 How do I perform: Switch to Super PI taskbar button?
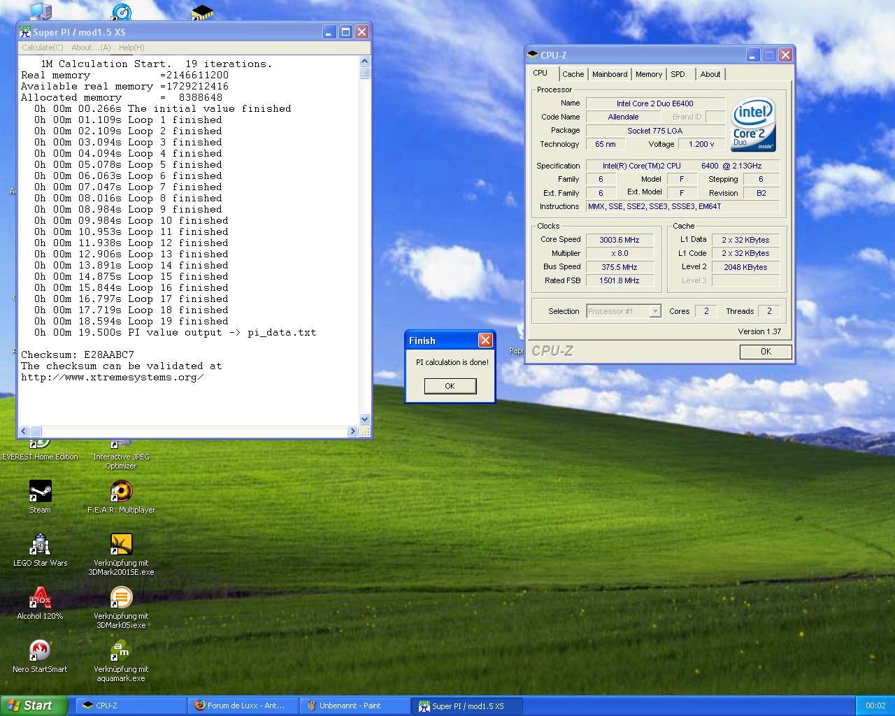click(x=468, y=706)
